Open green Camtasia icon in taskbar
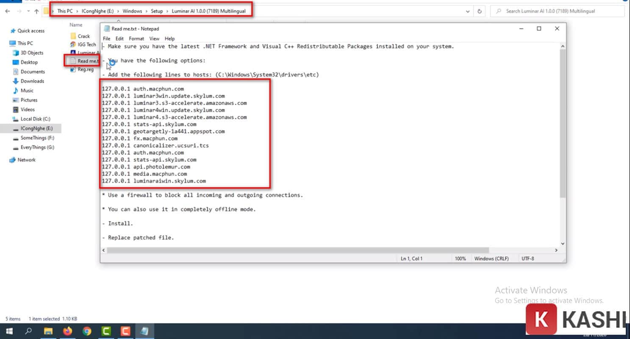630x339 pixels. coord(106,331)
